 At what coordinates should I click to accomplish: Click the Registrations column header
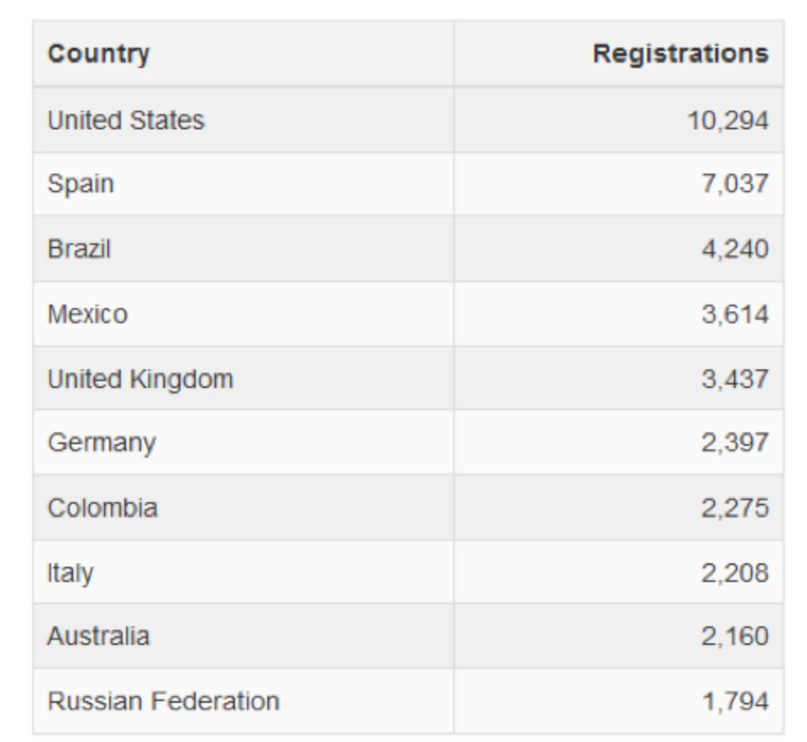coord(680,54)
